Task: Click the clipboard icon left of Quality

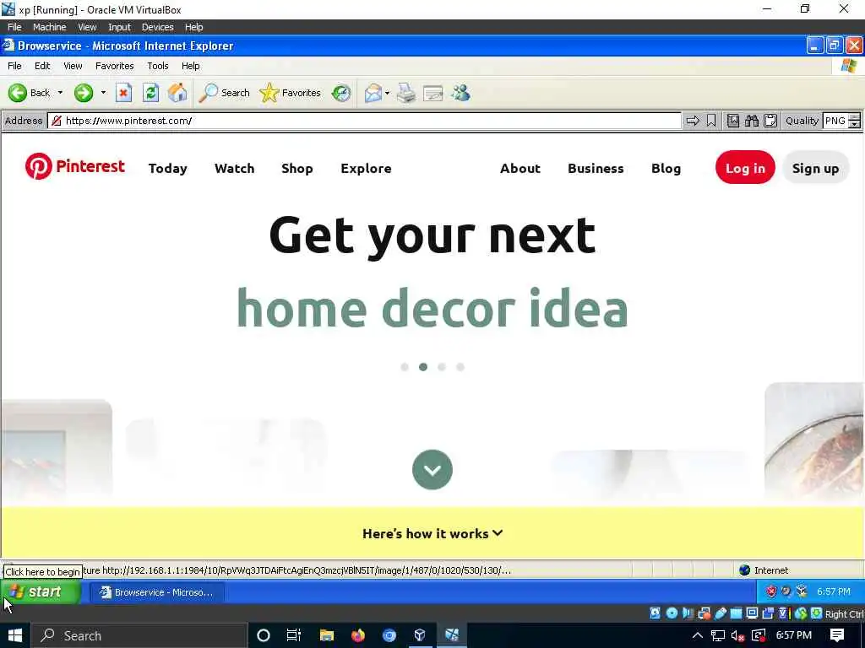Action: [x=770, y=121]
